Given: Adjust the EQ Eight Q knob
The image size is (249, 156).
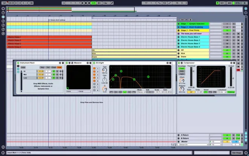Looking at the screenshot, I should tap(105, 89).
